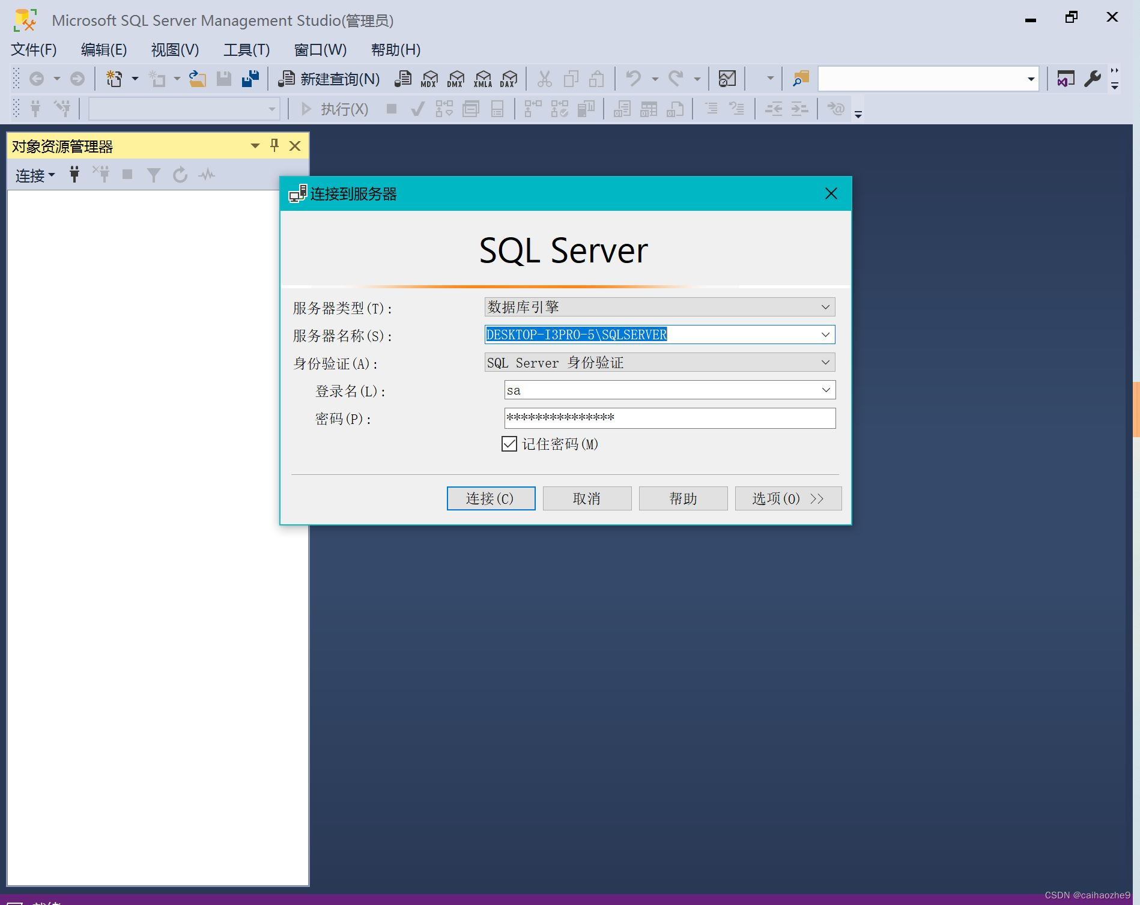Click the Execute (执行) button

pos(335,109)
